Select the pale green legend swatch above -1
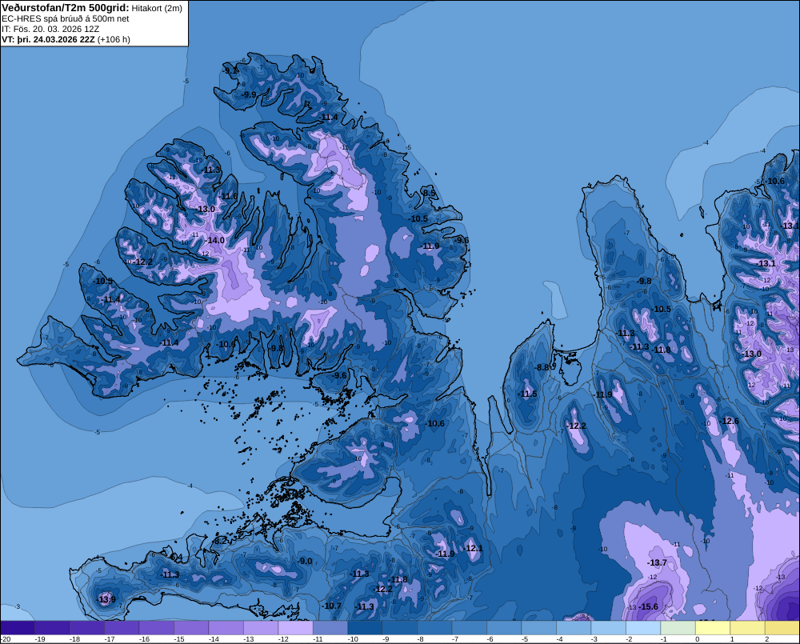Viewport: 800px width, 644px height. (678, 627)
